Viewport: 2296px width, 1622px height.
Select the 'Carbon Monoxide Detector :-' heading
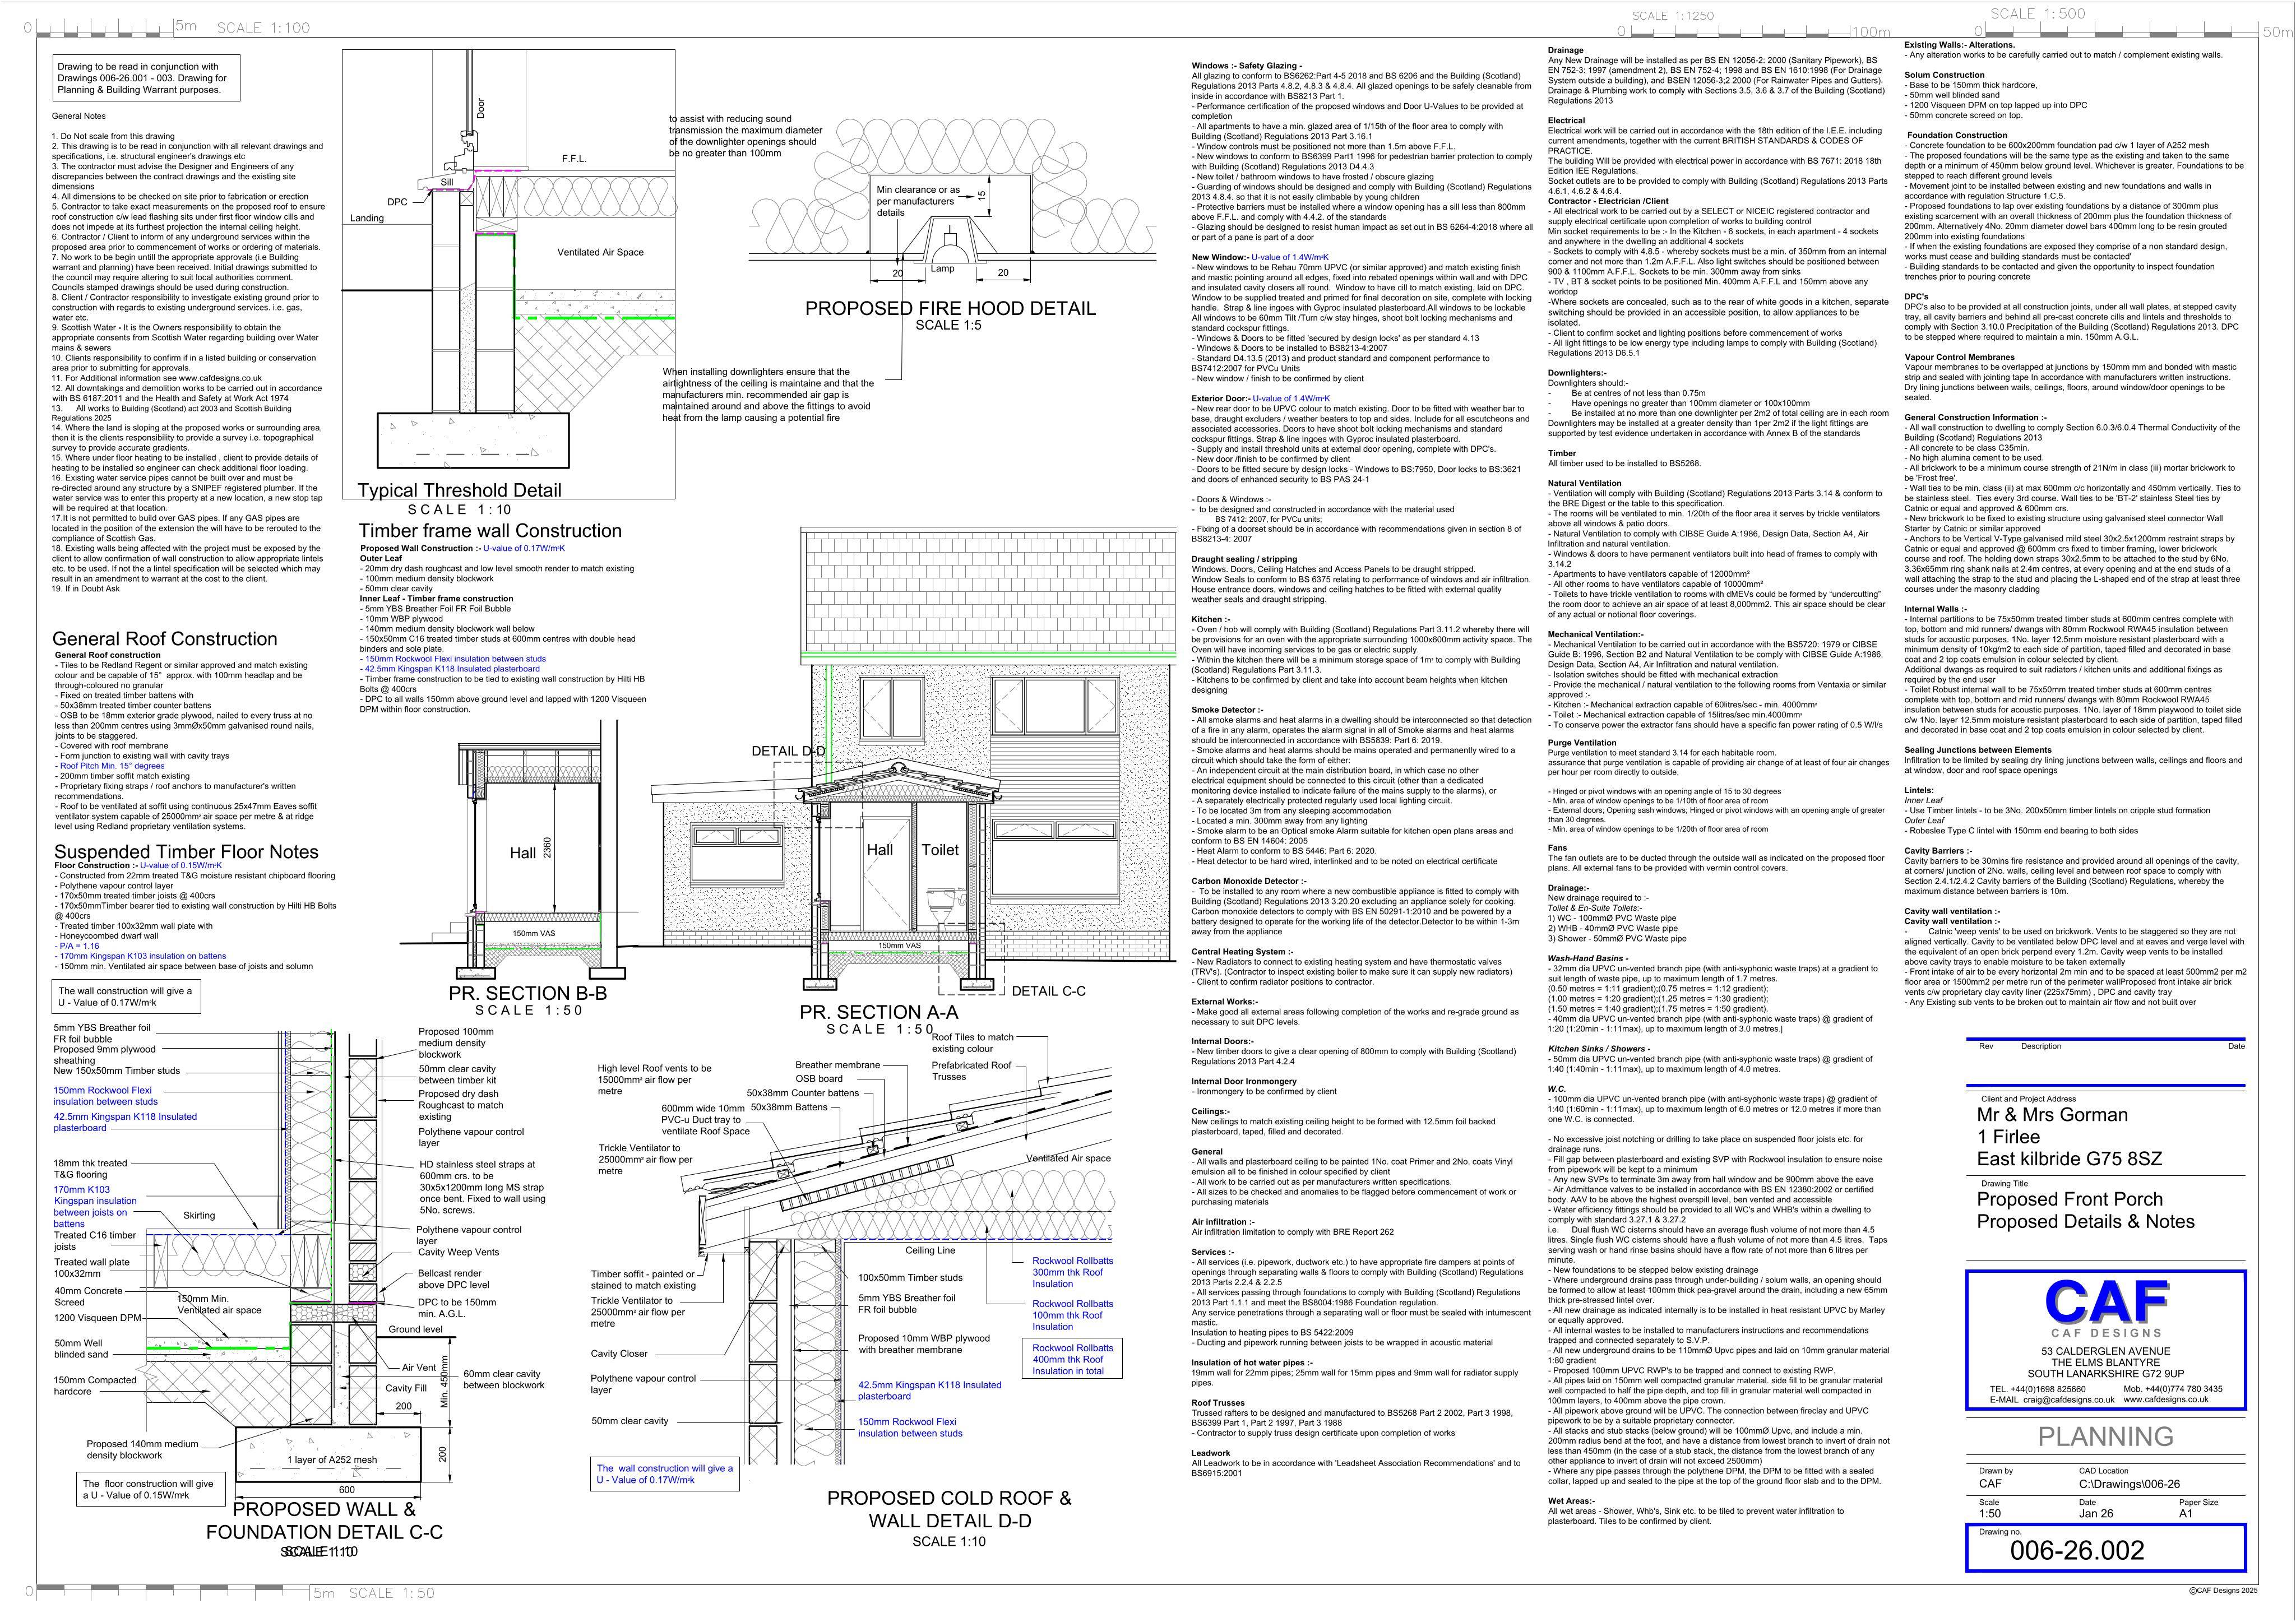1248,881
